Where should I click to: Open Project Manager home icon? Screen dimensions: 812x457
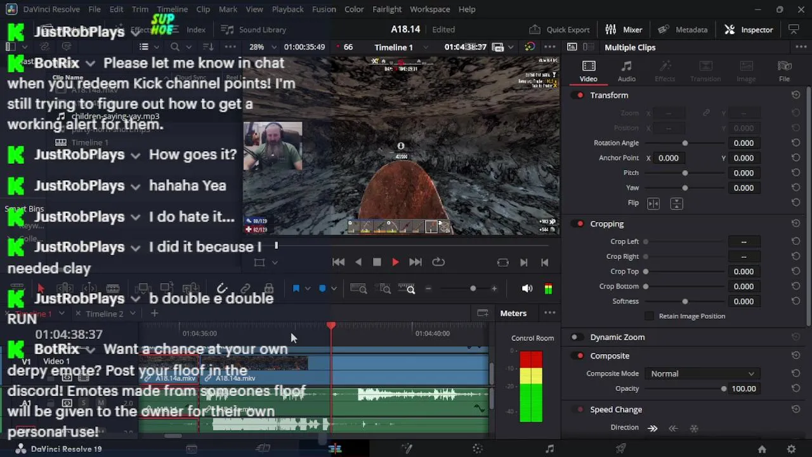tap(762, 449)
